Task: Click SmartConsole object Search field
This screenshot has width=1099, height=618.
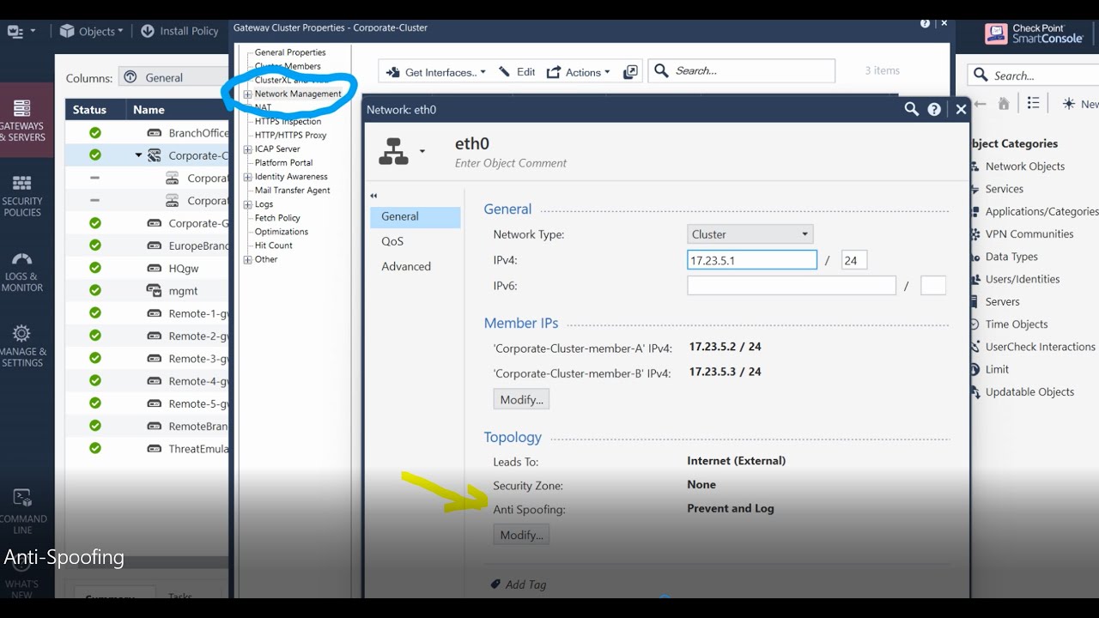Action: (x=1034, y=76)
